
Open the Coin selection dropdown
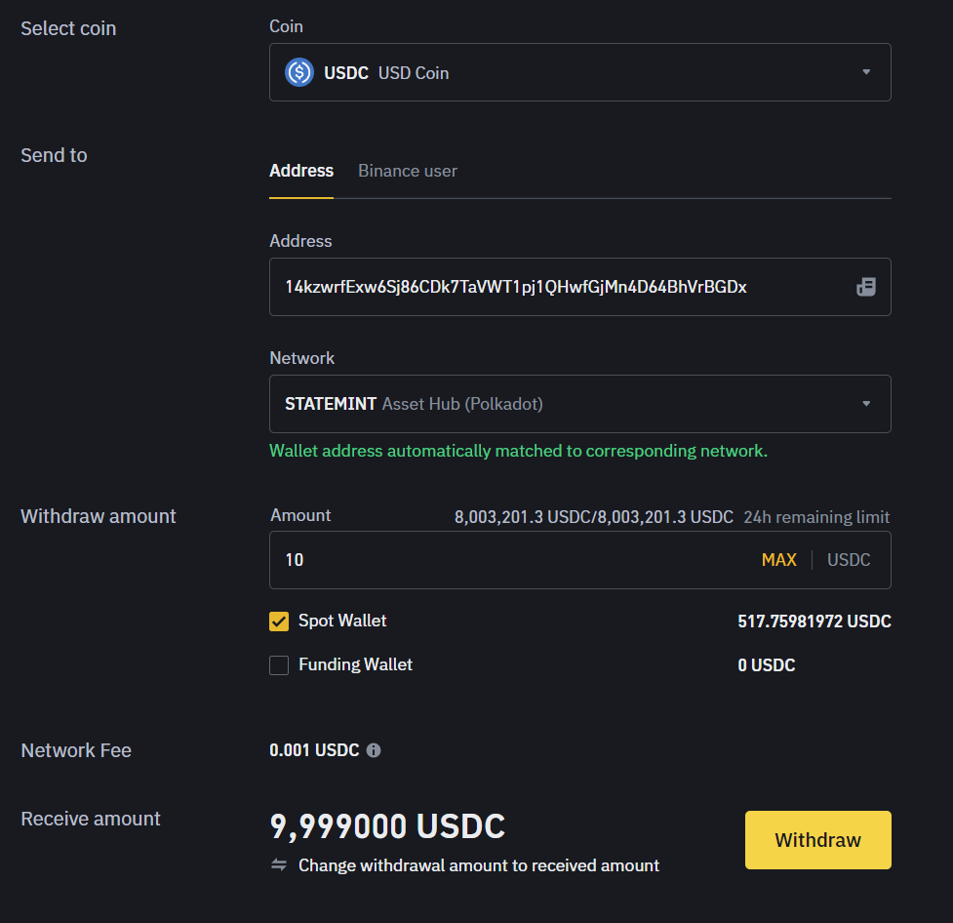click(x=579, y=71)
